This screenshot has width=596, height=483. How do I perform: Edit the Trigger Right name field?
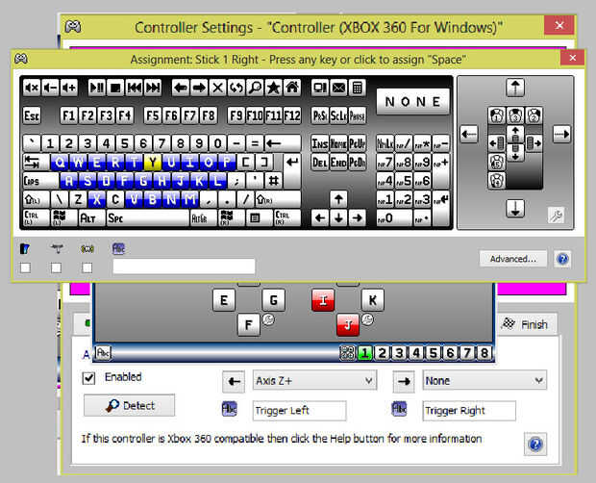pos(469,411)
